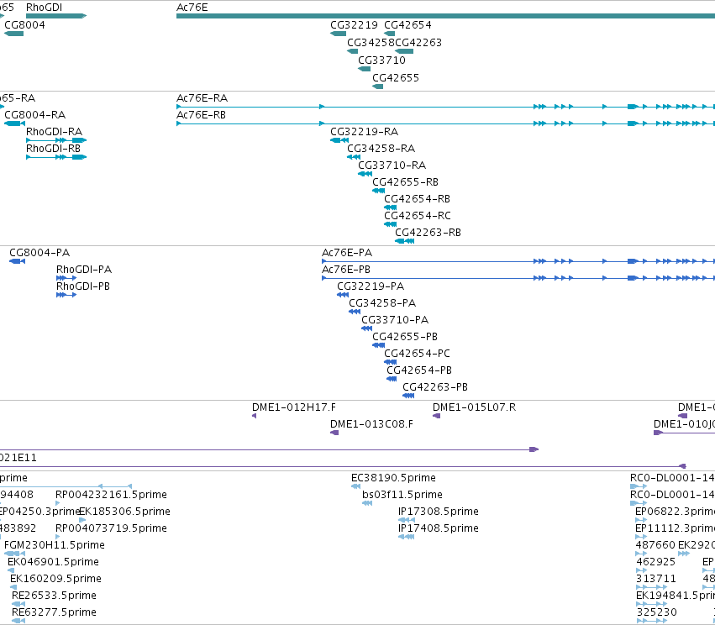Select the Ac76E-PA protein label
Image resolution: width=715 pixels, height=625 pixels.
point(347,253)
